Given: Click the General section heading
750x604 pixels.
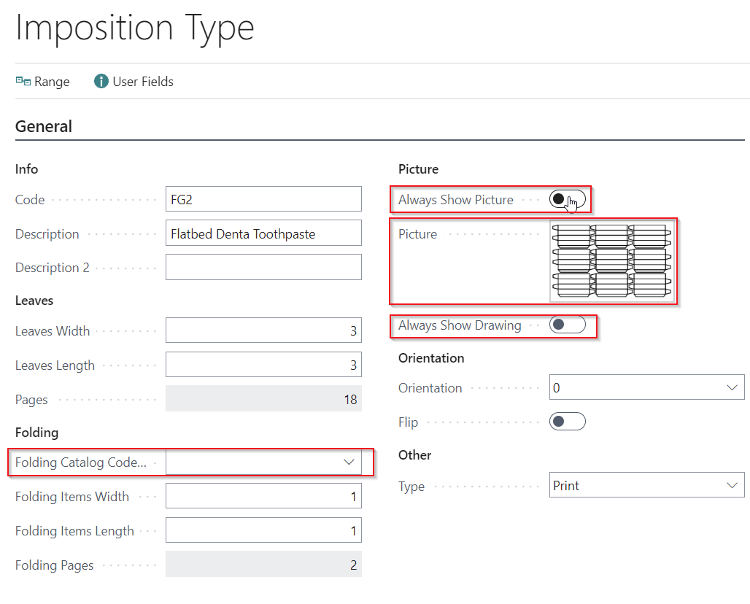Looking at the screenshot, I should 44,126.
